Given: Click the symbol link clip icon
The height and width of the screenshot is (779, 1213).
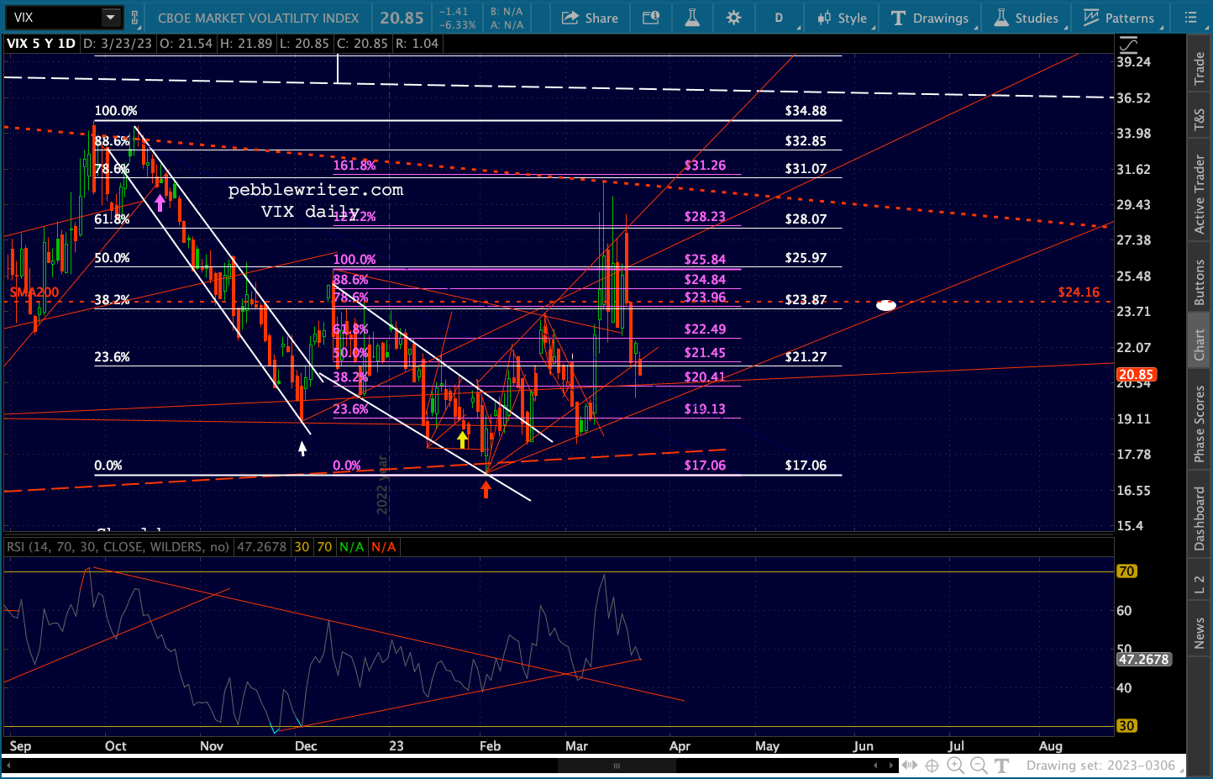Looking at the screenshot, I should (x=135, y=18).
